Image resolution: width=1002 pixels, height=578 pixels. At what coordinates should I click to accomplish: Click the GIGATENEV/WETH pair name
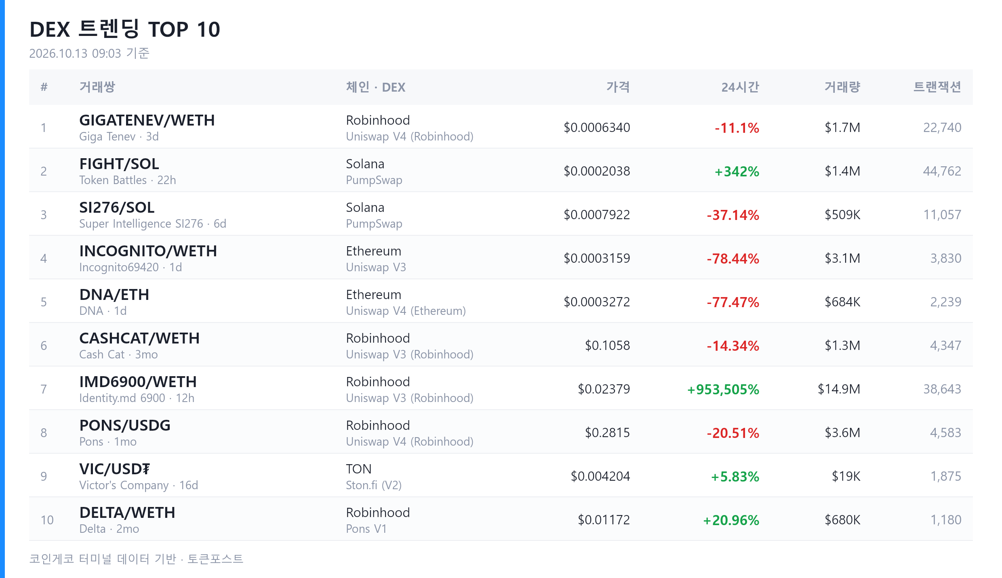tap(147, 120)
